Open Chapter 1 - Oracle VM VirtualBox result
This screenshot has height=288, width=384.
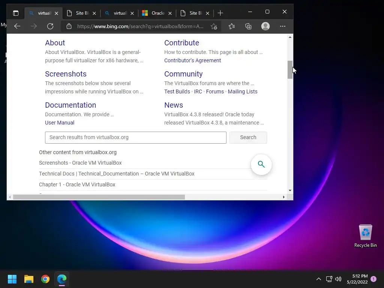click(x=77, y=184)
